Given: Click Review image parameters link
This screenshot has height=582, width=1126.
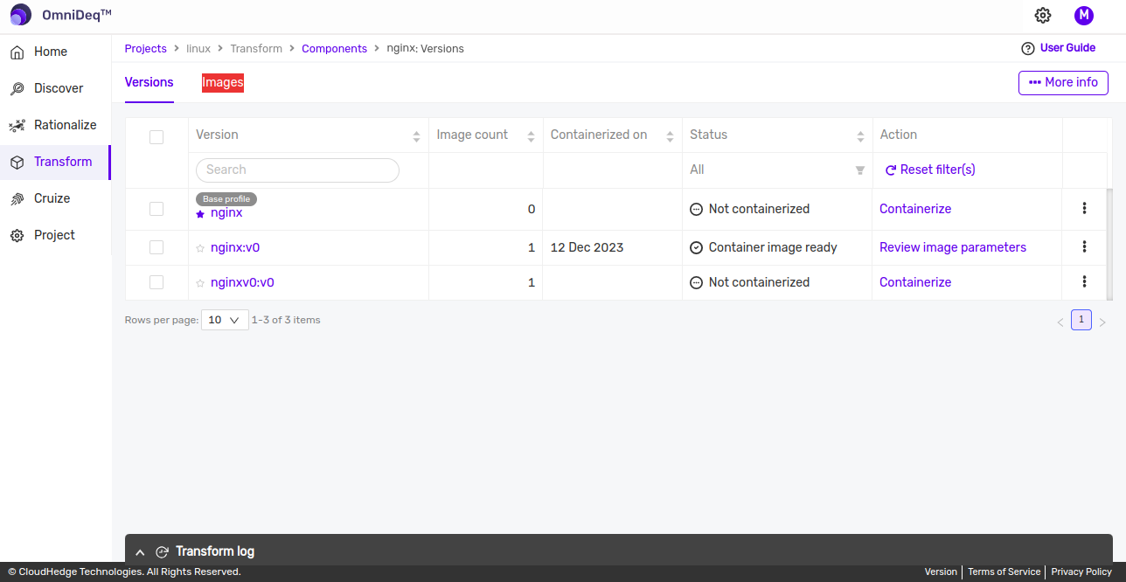Looking at the screenshot, I should click(x=953, y=247).
